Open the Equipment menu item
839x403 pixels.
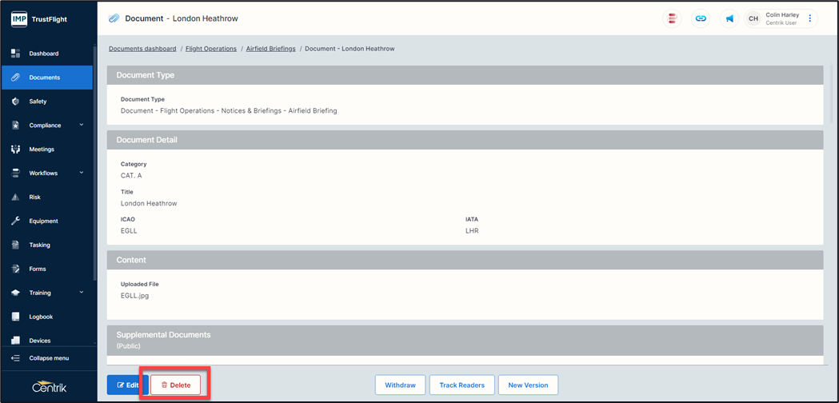47,221
